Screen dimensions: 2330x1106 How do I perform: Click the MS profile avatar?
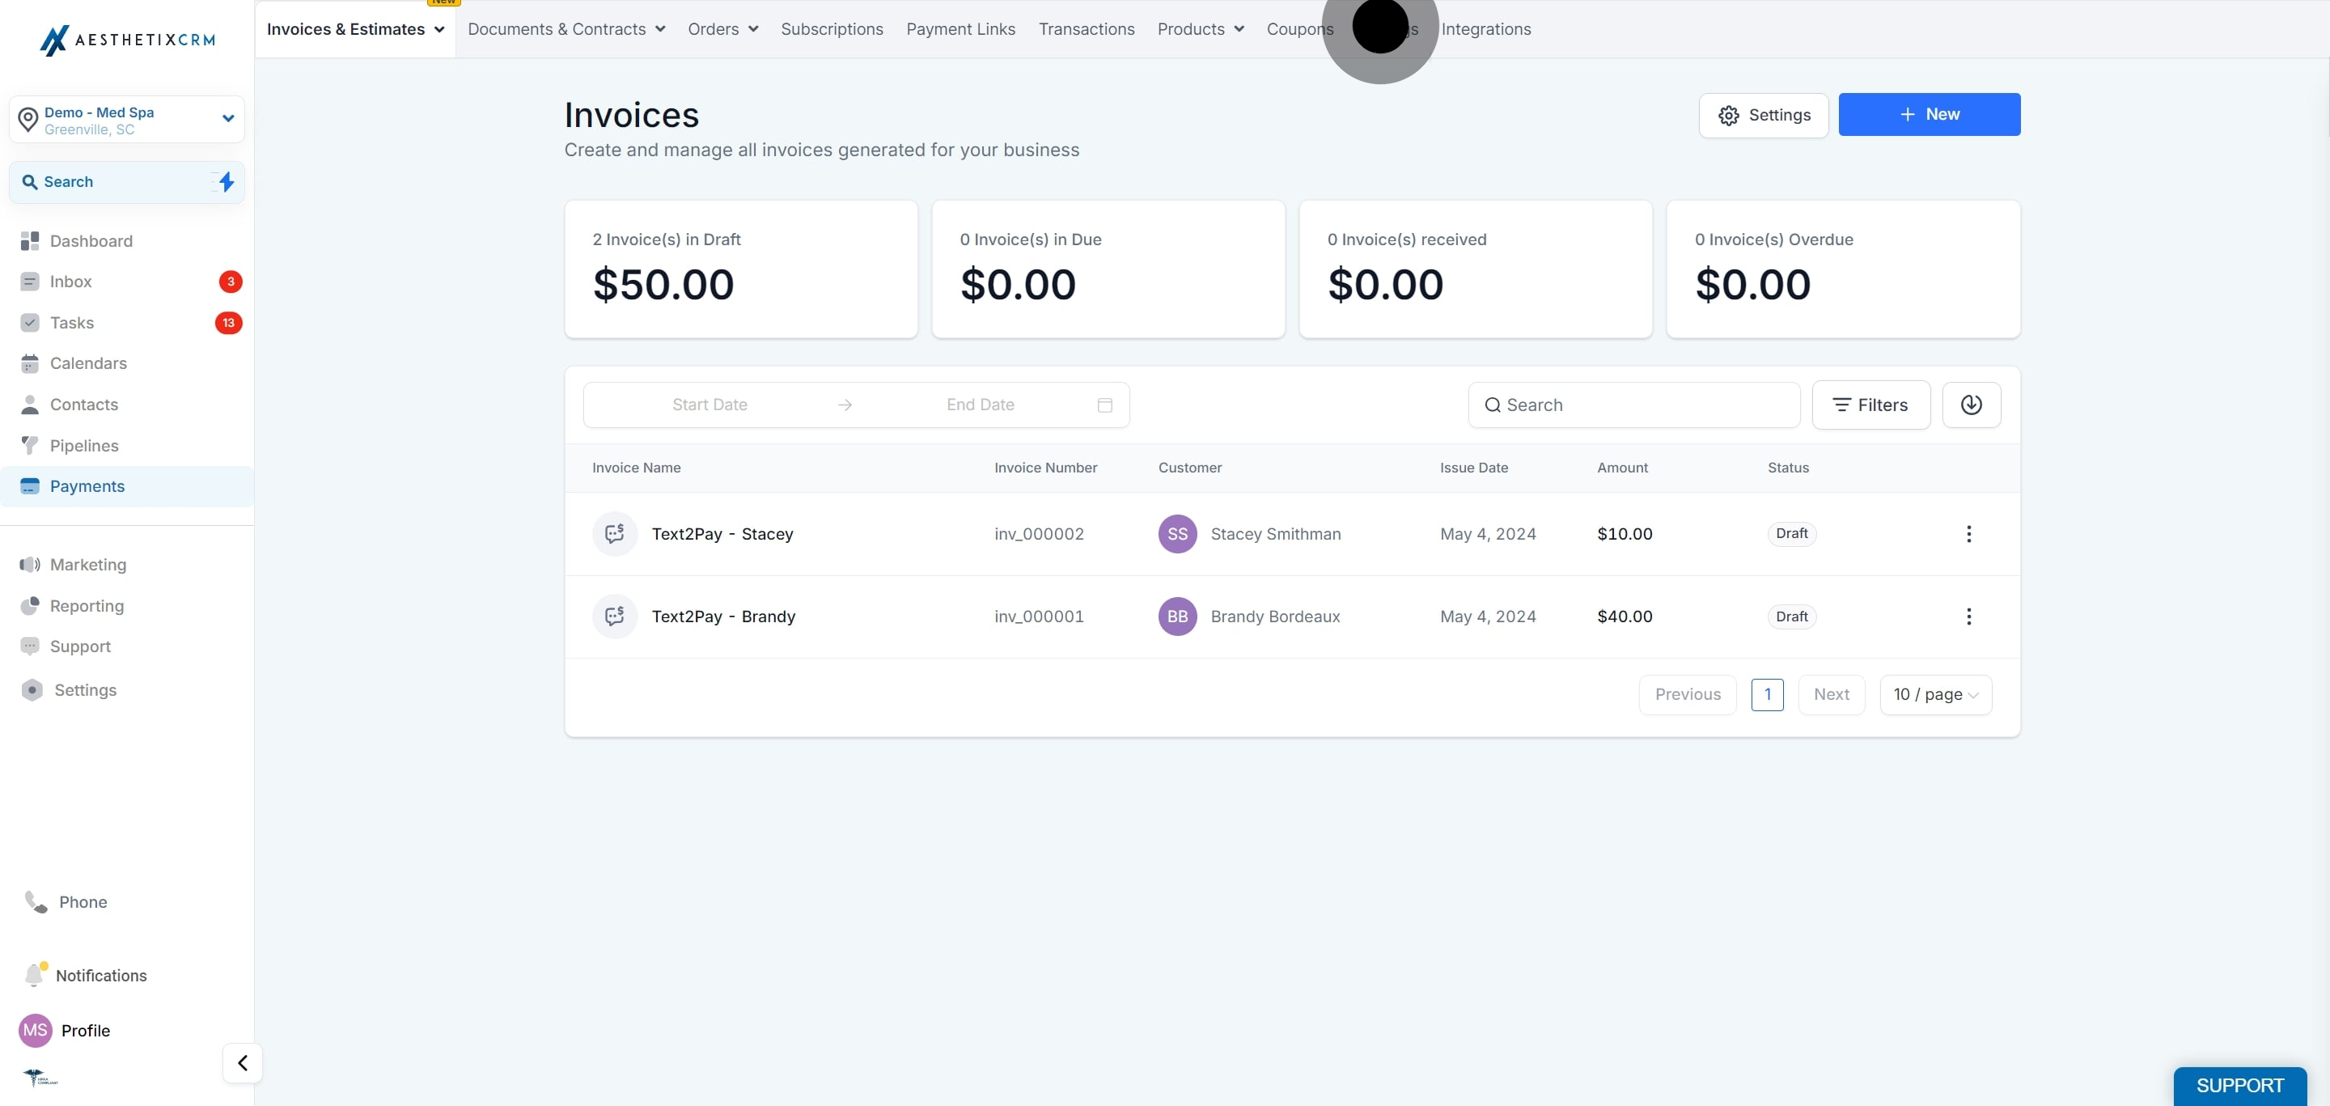click(36, 1030)
